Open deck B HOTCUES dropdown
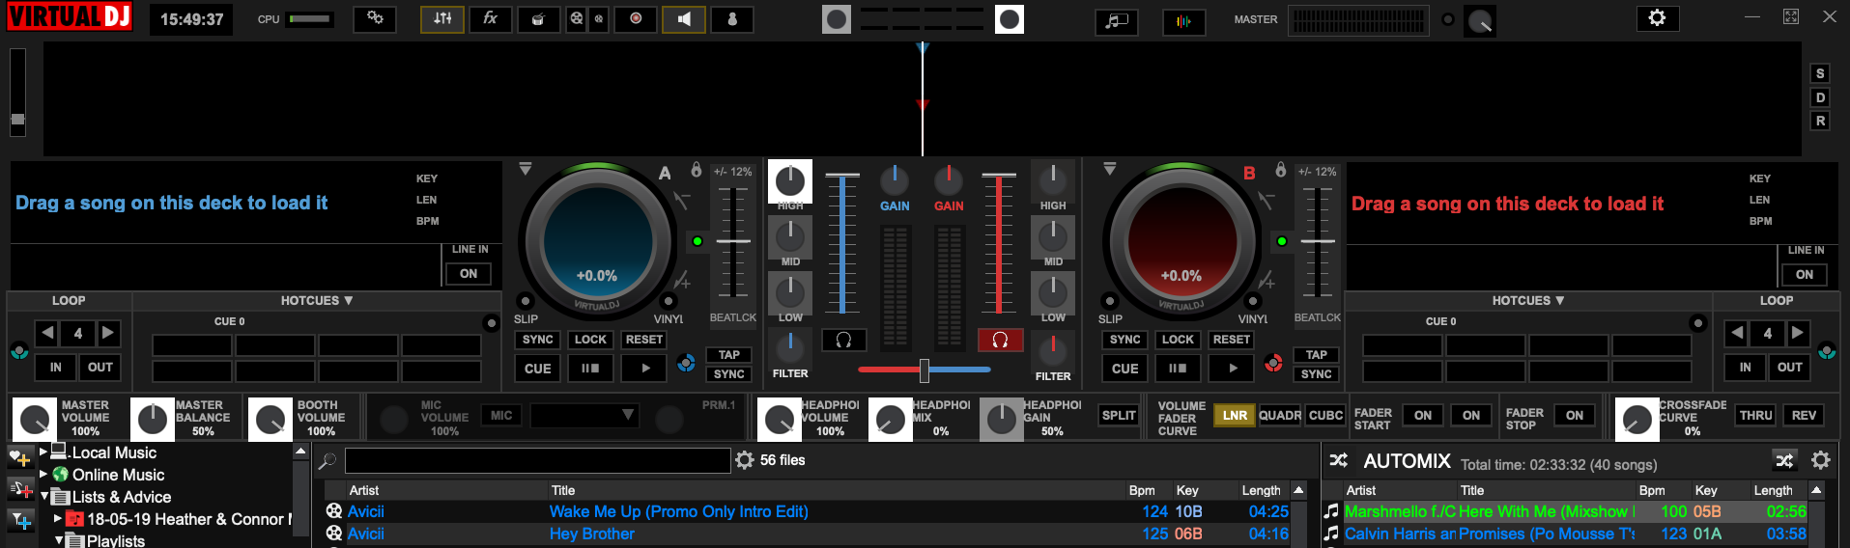 point(1527,301)
